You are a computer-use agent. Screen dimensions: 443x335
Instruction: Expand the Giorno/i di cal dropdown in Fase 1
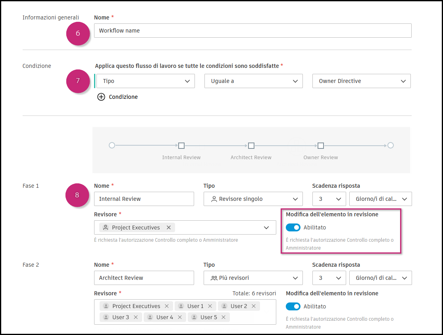380,199
